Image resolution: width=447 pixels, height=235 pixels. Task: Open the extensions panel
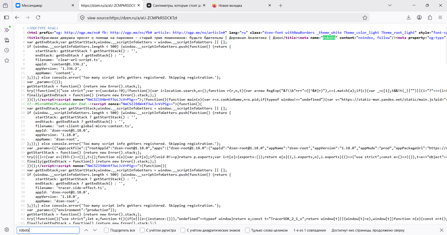[430, 17]
